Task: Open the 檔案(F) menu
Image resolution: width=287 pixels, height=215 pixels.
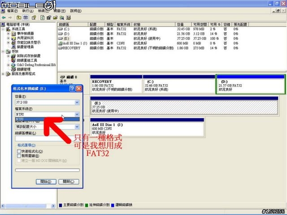Action: pyautogui.click(x=13, y=11)
